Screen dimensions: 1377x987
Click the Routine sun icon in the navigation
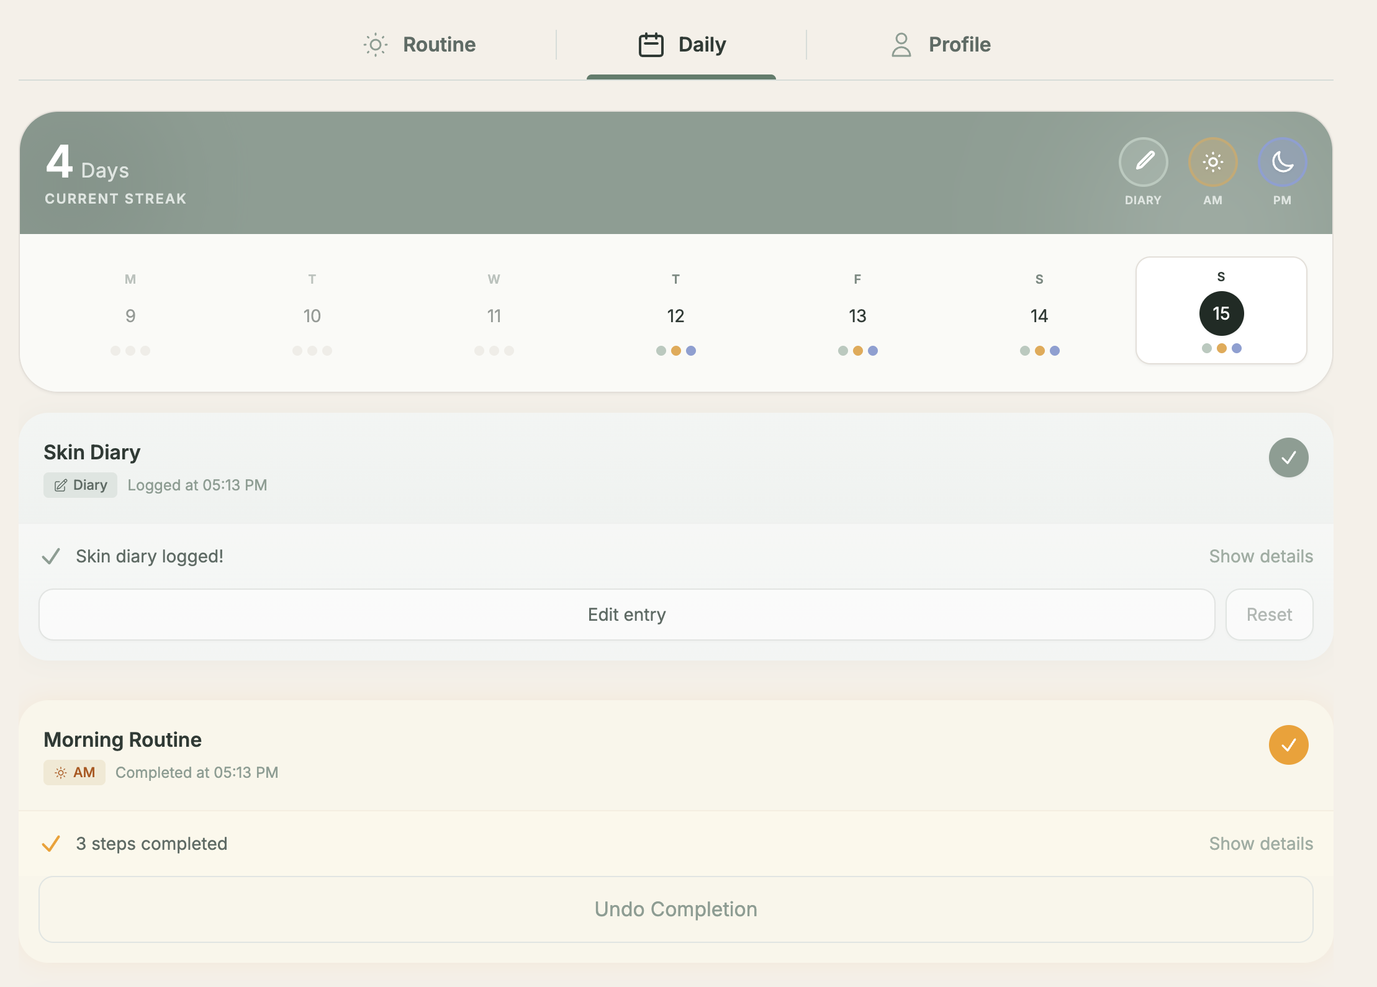pyautogui.click(x=375, y=44)
